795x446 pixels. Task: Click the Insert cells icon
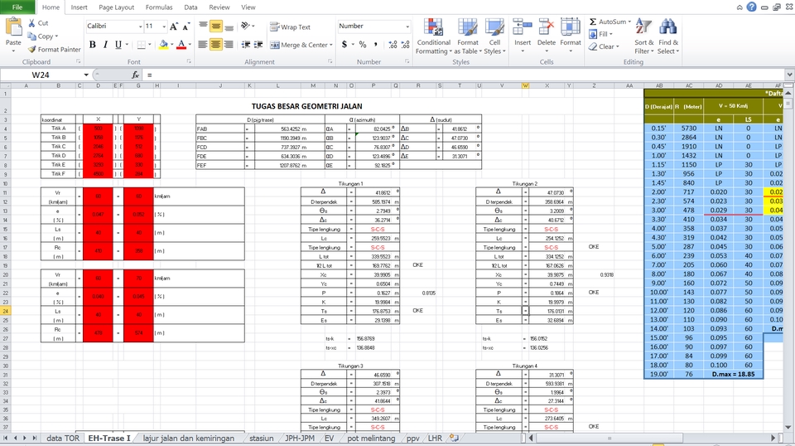[523, 27]
